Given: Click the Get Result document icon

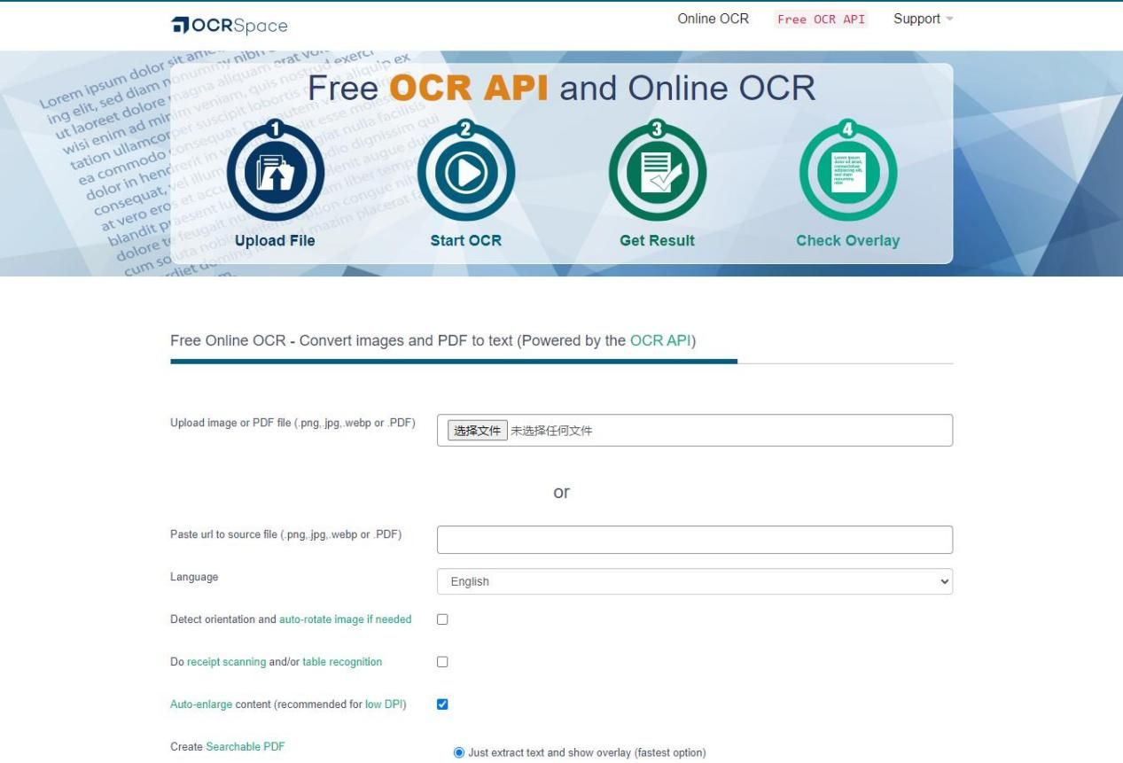Looking at the screenshot, I should coord(657,172).
